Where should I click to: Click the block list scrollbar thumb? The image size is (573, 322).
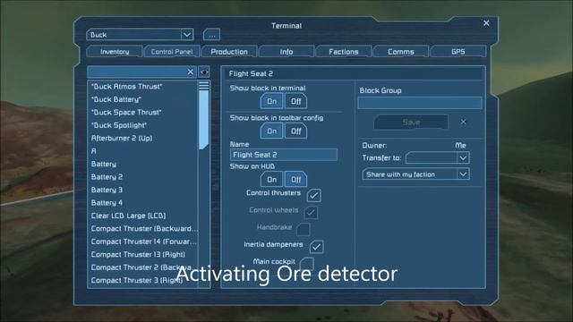coord(203,115)
